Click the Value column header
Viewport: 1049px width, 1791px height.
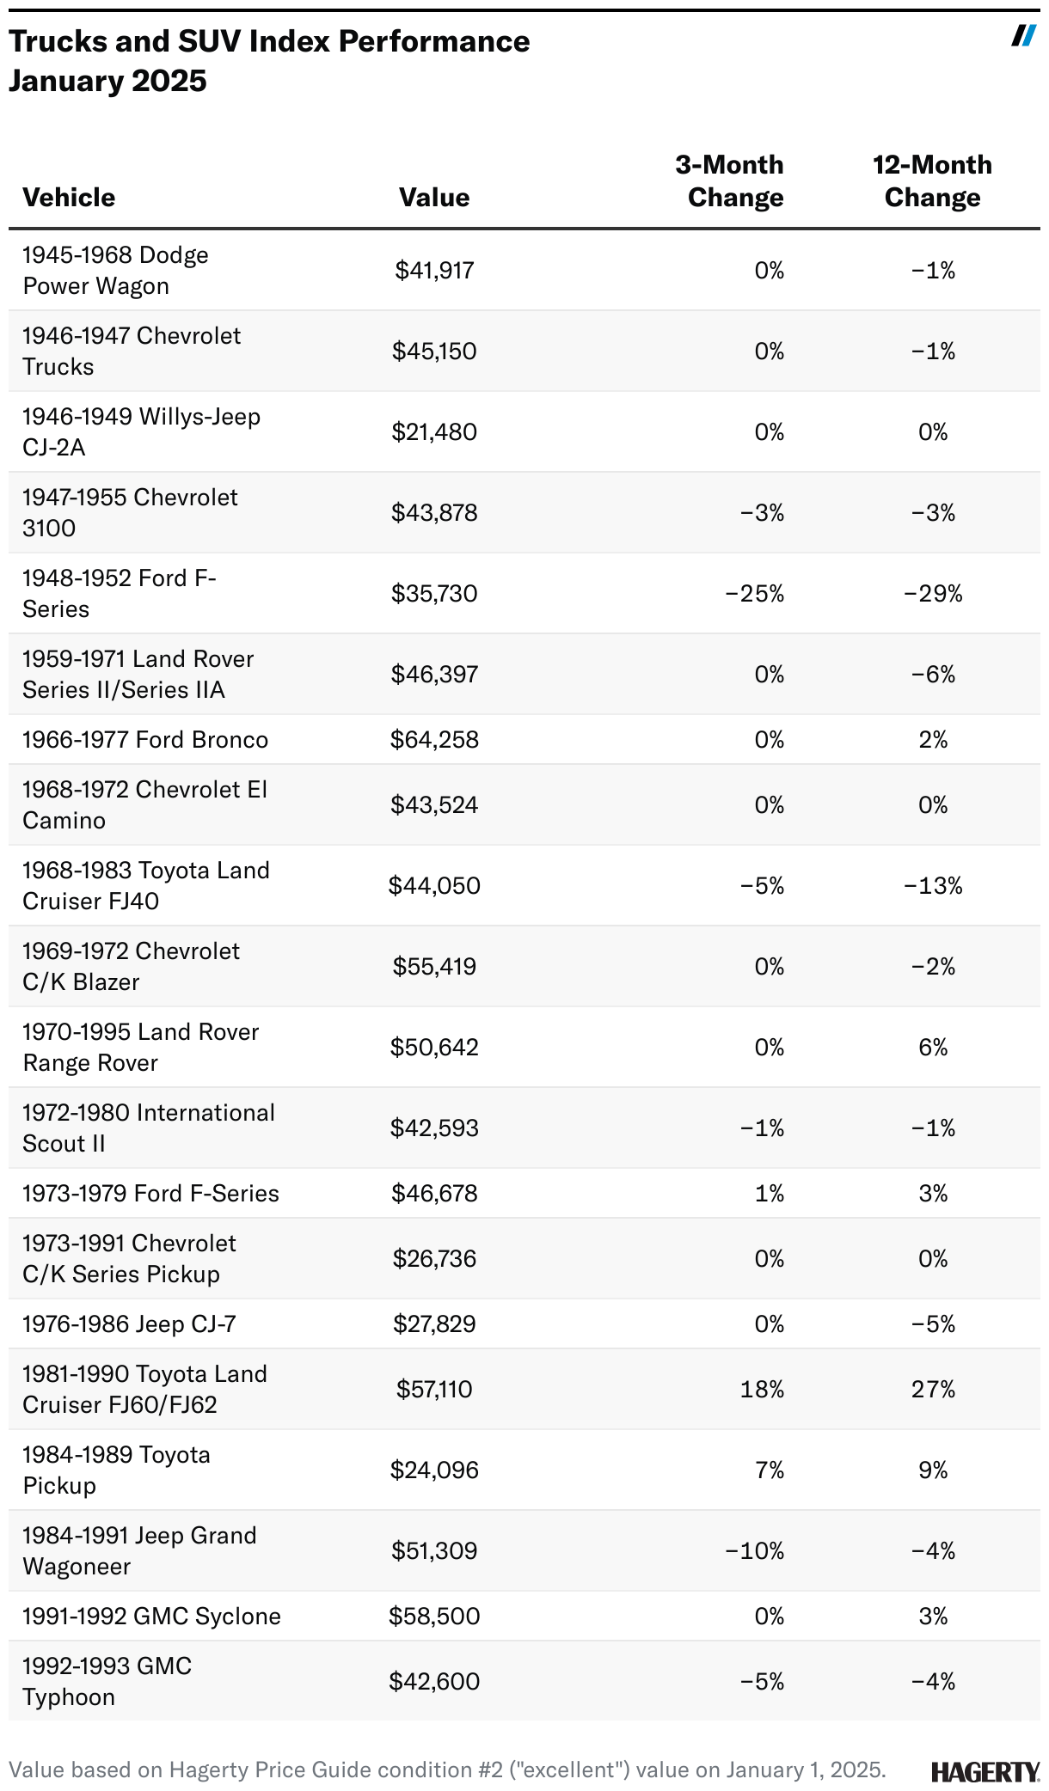tap(434, 198)
